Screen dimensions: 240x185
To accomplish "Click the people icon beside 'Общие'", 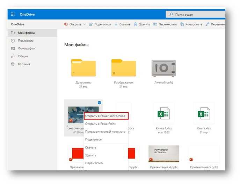I will tap(13, 56).
